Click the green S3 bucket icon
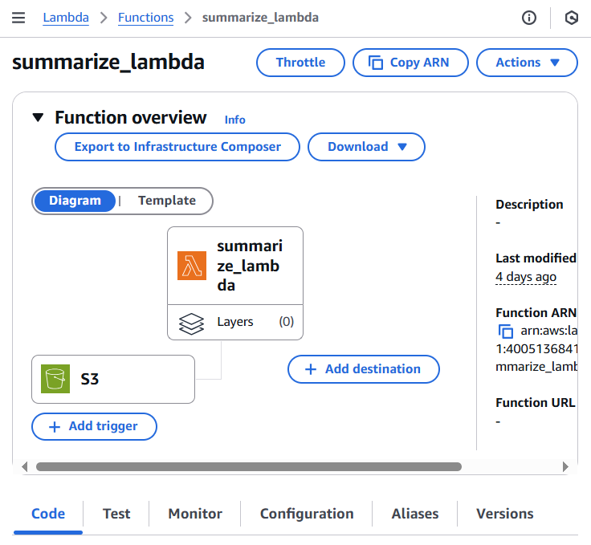 click(55, 379)
